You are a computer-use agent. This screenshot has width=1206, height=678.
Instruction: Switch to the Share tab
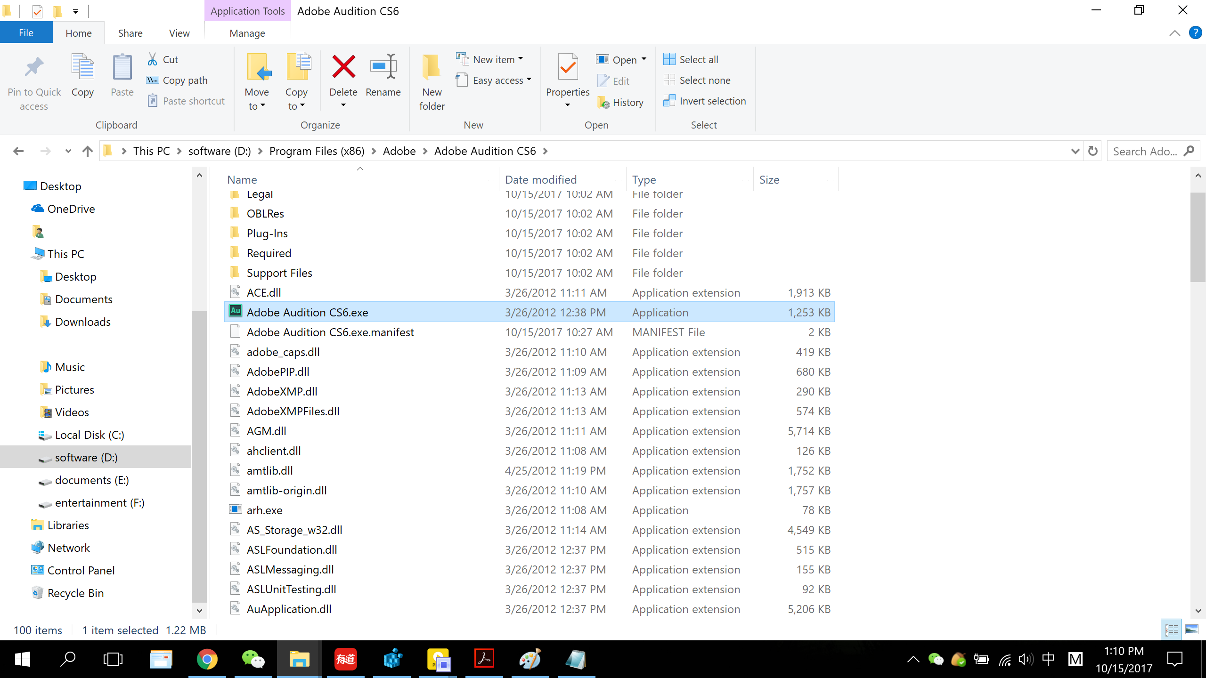[130, 33]
